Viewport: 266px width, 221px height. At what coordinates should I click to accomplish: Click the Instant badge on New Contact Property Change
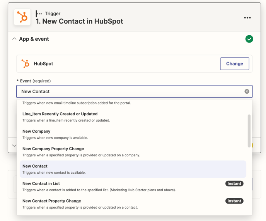pyautogui.click(x=234, y=201)
